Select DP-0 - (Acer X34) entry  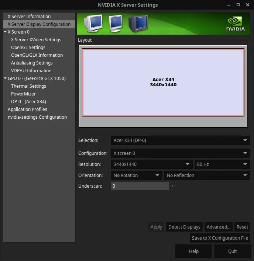pyautogui.click(x=28, y=101)
